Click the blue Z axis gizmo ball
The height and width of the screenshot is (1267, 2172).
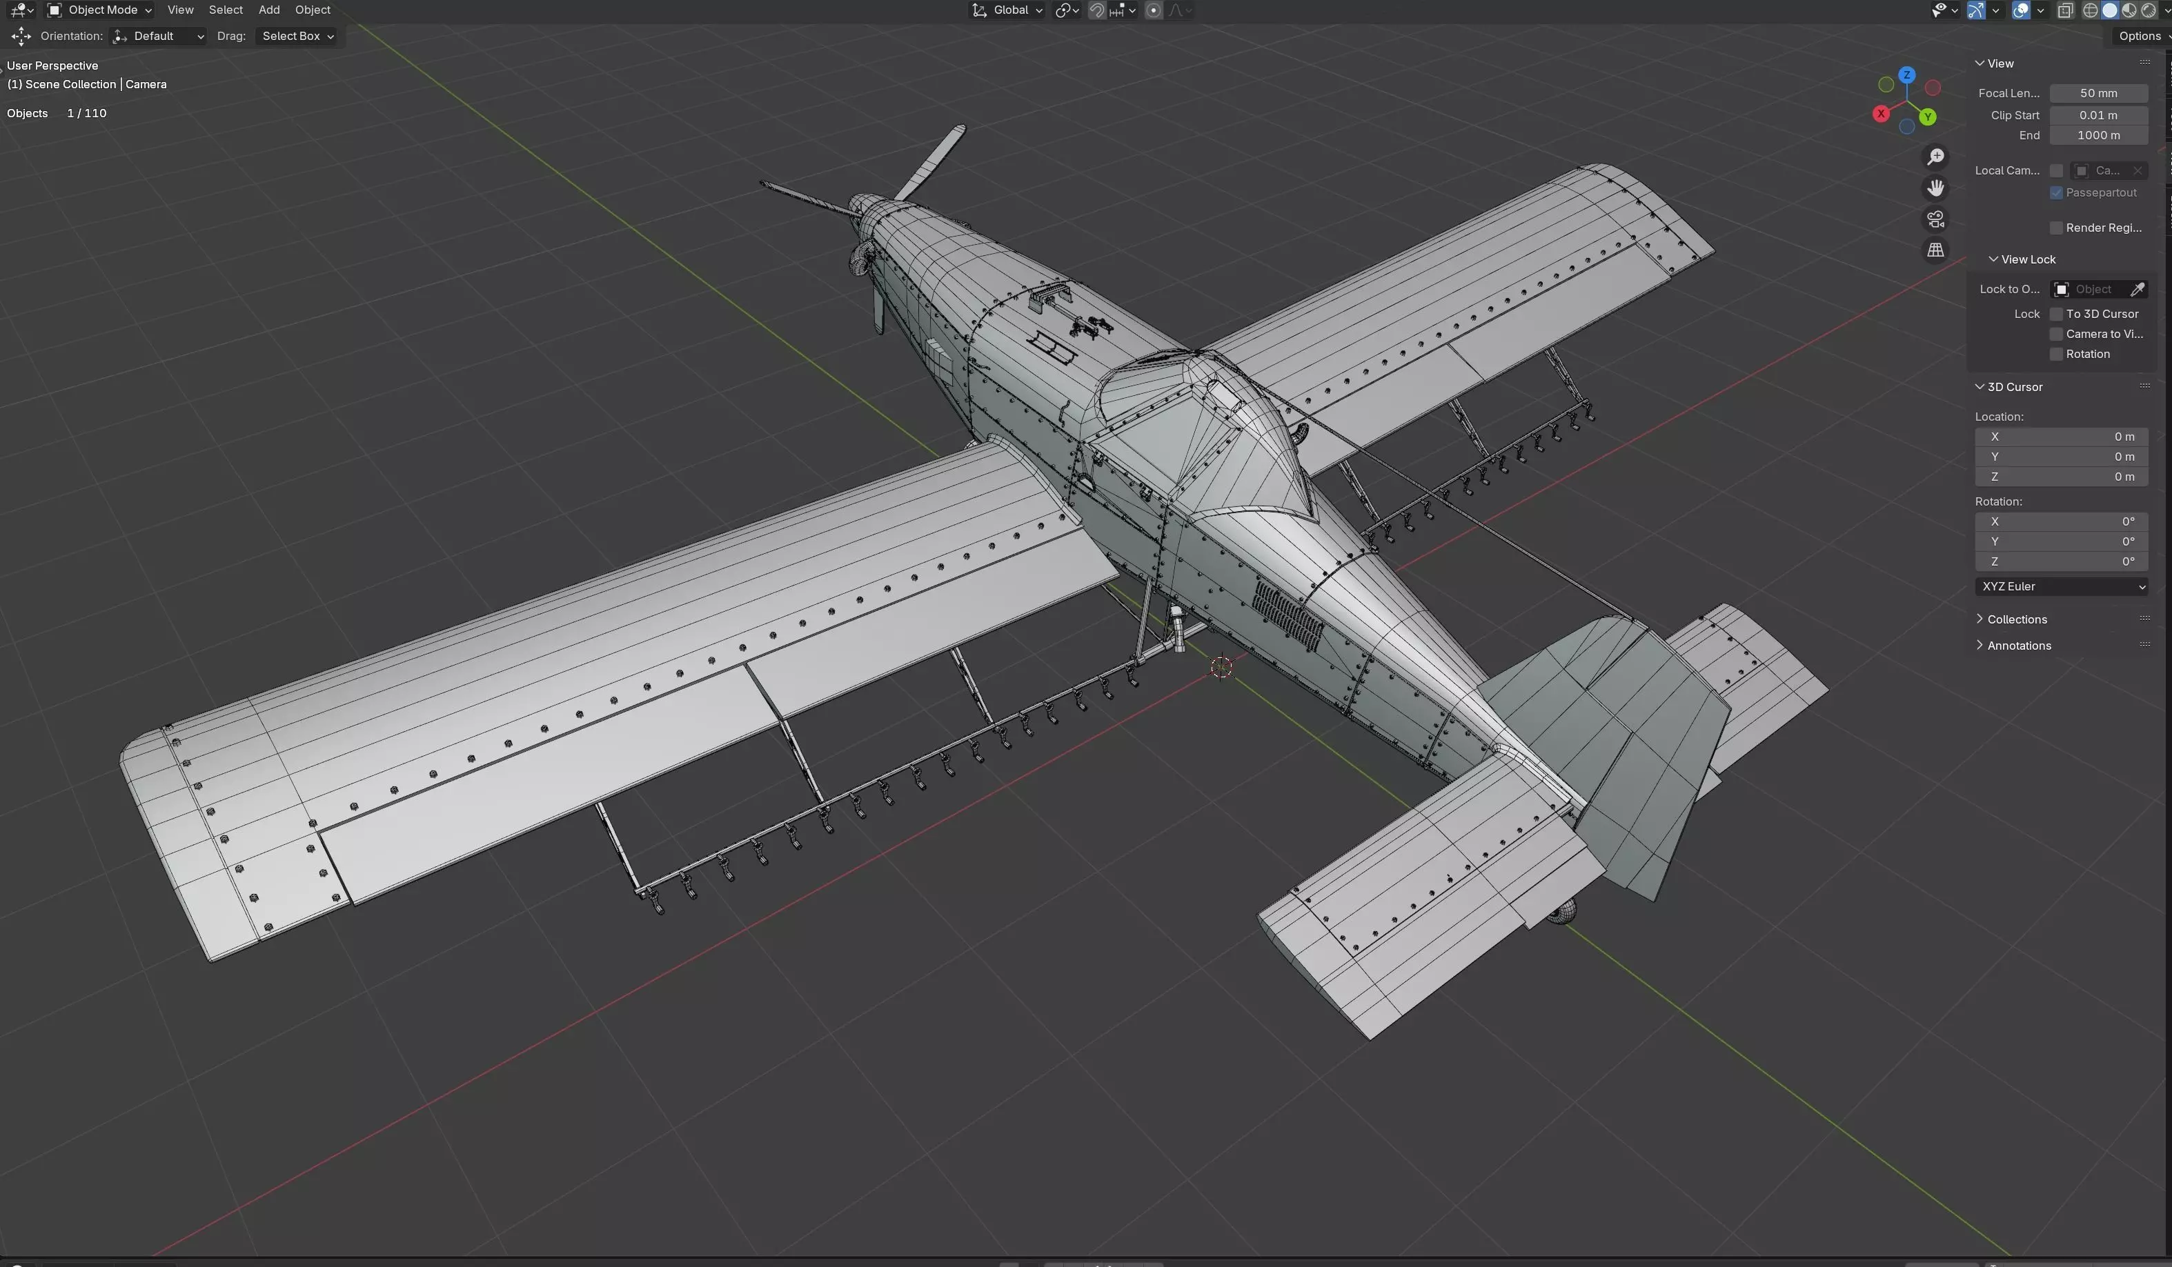click(x=1906, y=75)
